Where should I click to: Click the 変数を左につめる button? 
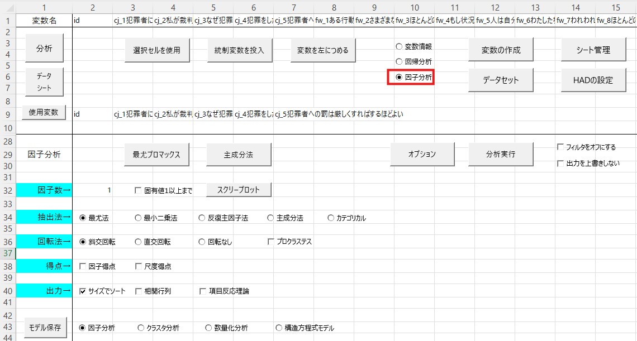(x=323, y=50)
